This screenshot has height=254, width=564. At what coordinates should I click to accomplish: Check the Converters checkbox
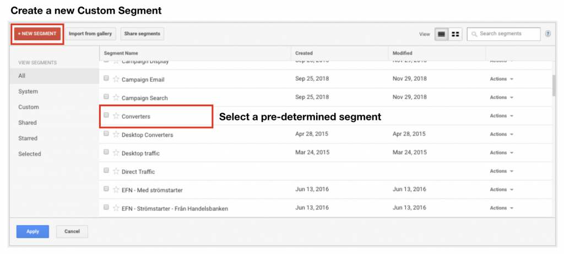coord(106,115)
